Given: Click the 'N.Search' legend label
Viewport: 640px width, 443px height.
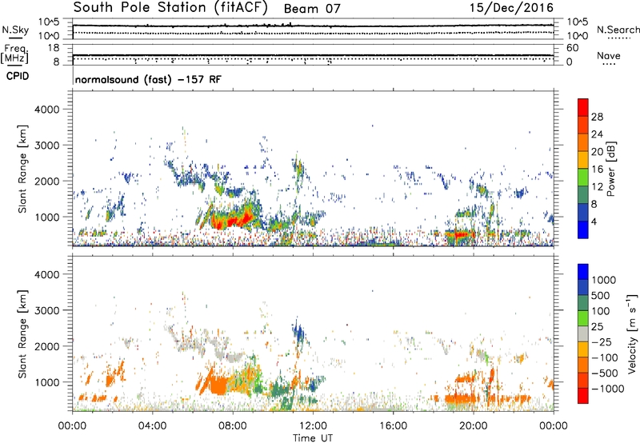Looking at the screenshot, I should 618,30.
